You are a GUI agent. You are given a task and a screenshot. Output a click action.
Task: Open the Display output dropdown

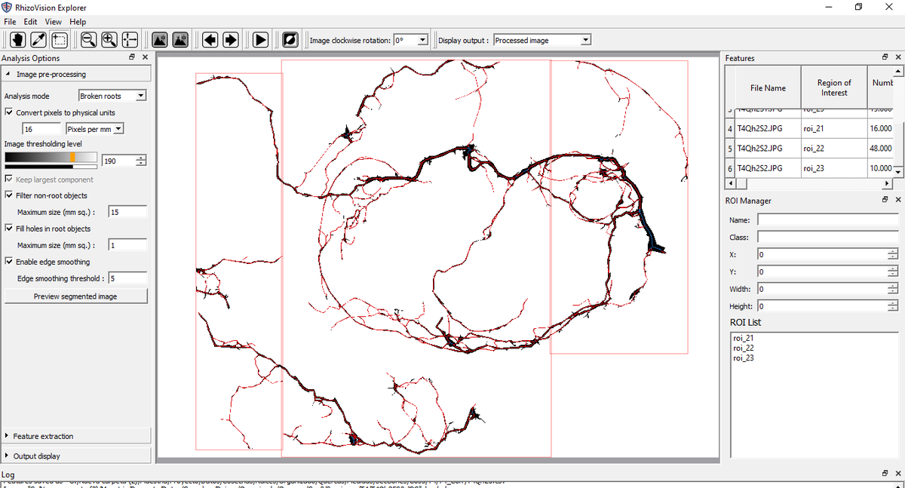click(x=542, y=40)
